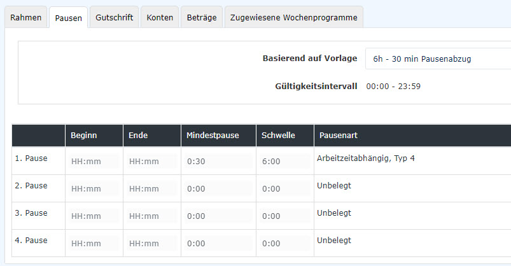Click the 3. Pause Ende field
The height and width of the screenshot is (266, 511).
(151, 216)
